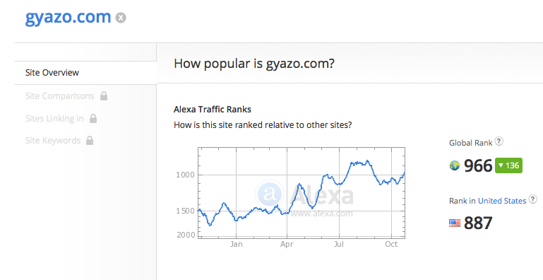Image resolution: width=543 pixels, height=280 pixels.
Task: Open the locked Sites Linking In item
Action: click(54, 119)
